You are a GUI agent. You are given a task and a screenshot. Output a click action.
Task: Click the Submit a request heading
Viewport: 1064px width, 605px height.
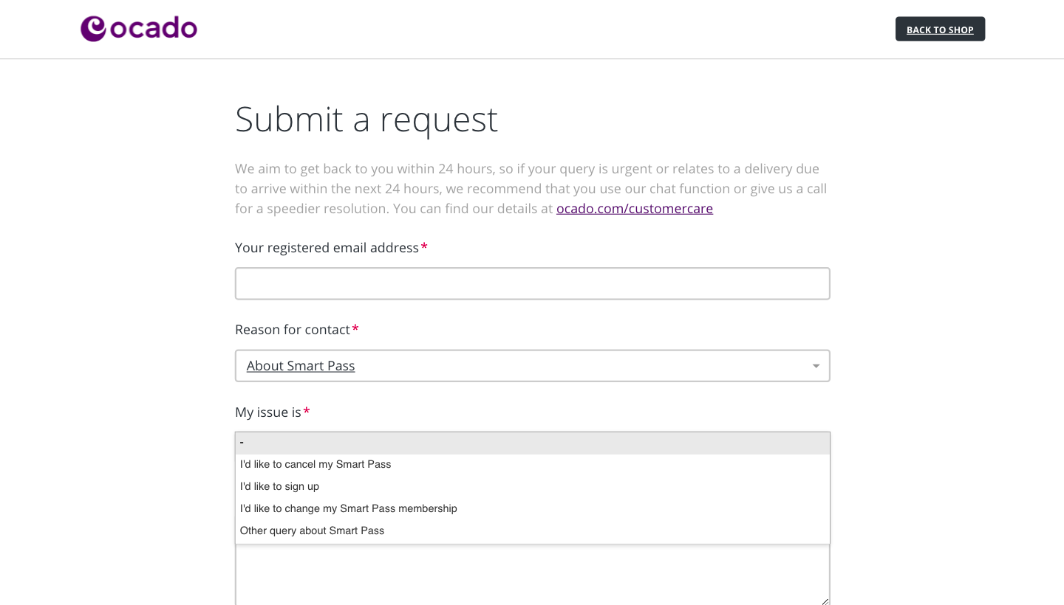tap(366, 119)
